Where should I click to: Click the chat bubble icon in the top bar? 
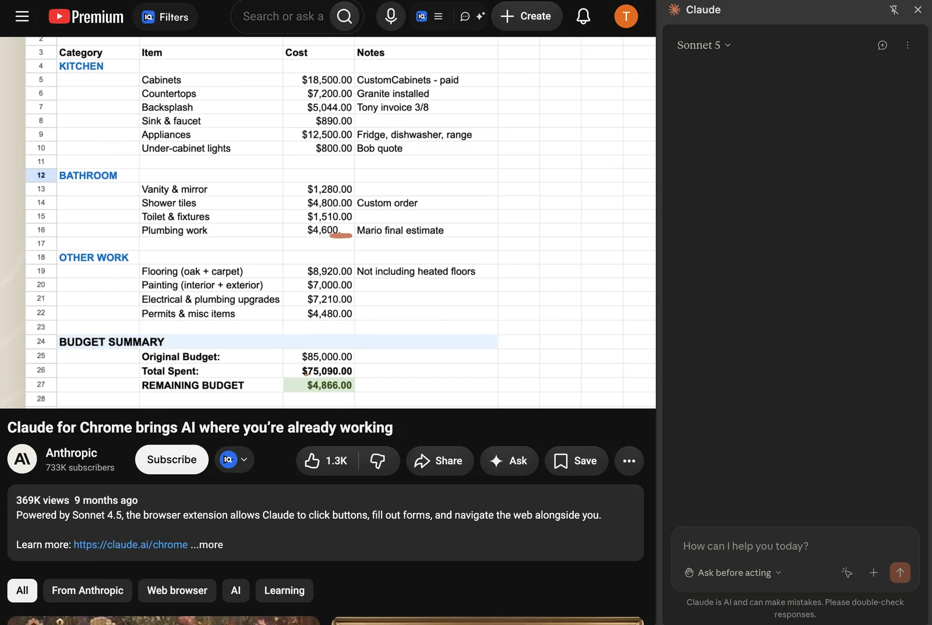click(x=465, y=16)
